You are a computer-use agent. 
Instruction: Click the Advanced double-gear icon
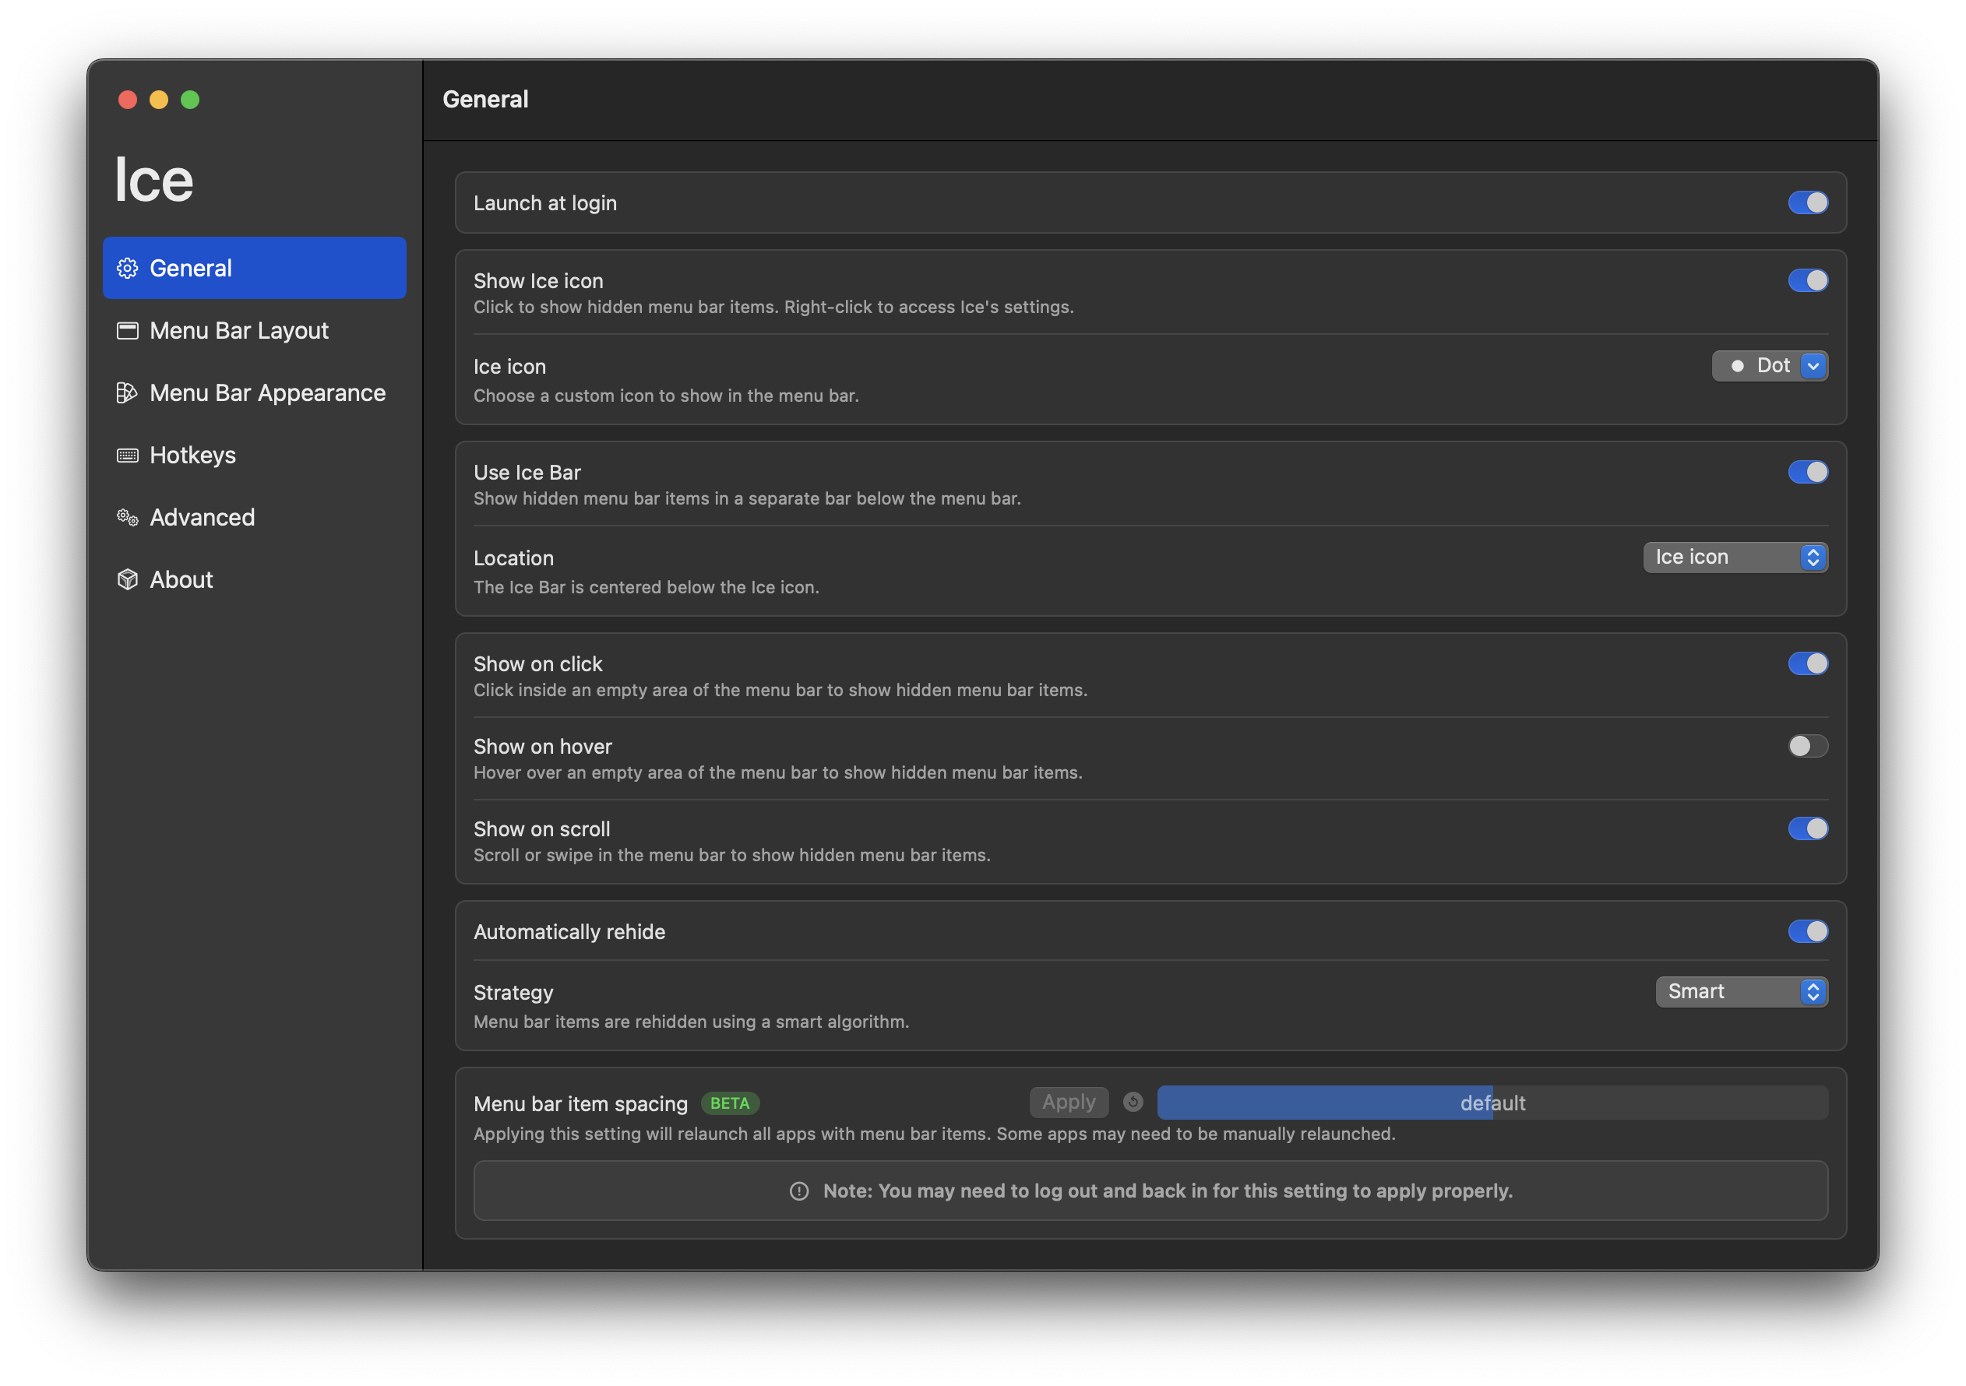pos(128,517)
